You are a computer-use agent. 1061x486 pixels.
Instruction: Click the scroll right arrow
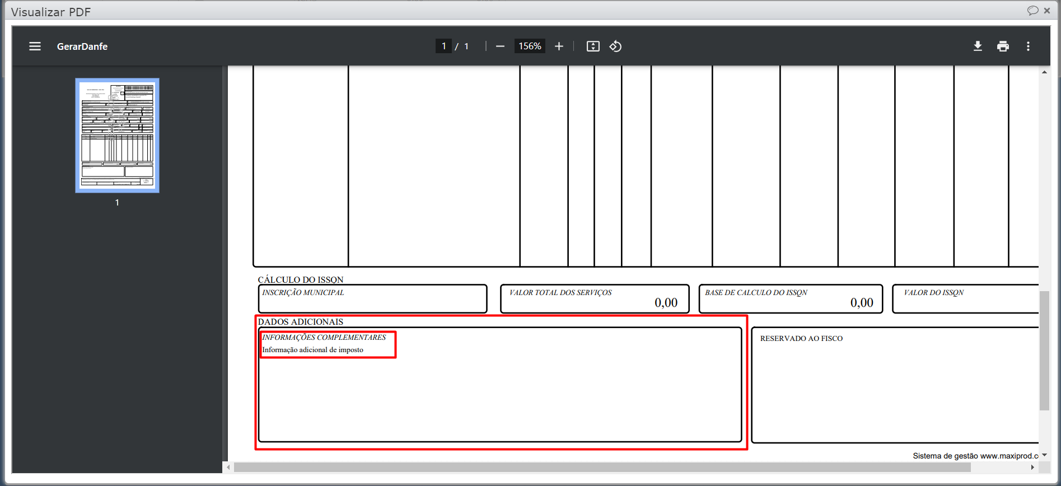pyautogui.click(x=1032, y=467)
